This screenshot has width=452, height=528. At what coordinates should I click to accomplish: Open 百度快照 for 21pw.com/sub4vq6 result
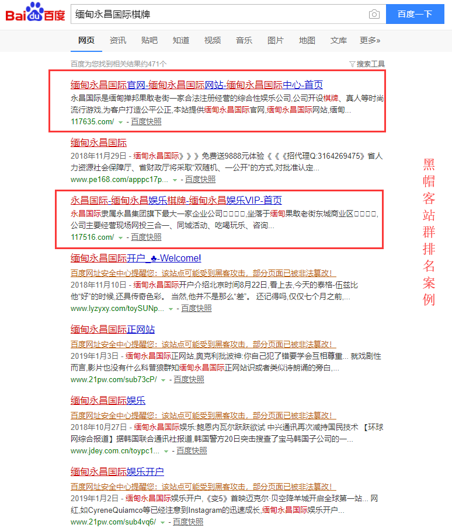click(188, 522)
